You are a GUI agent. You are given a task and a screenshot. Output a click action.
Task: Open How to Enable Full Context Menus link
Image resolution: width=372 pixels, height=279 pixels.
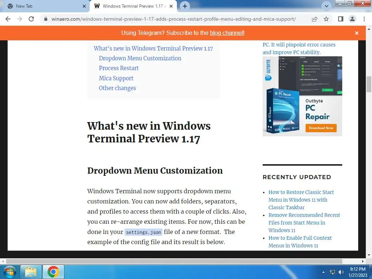[300, 242]
